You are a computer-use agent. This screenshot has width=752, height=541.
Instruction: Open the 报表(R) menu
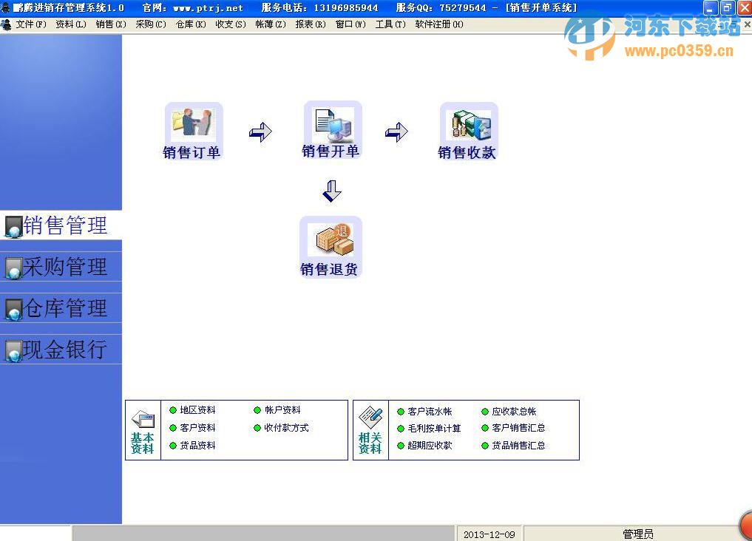click(x=310, y=24)
